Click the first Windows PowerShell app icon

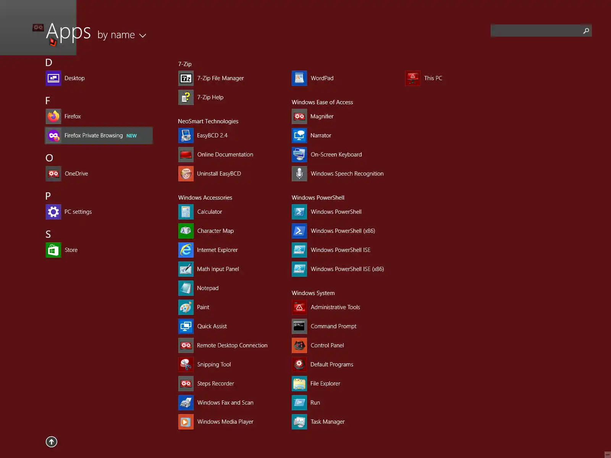[299, 212]
